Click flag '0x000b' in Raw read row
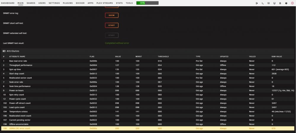 pyautogui.click(x=93, y=61)
